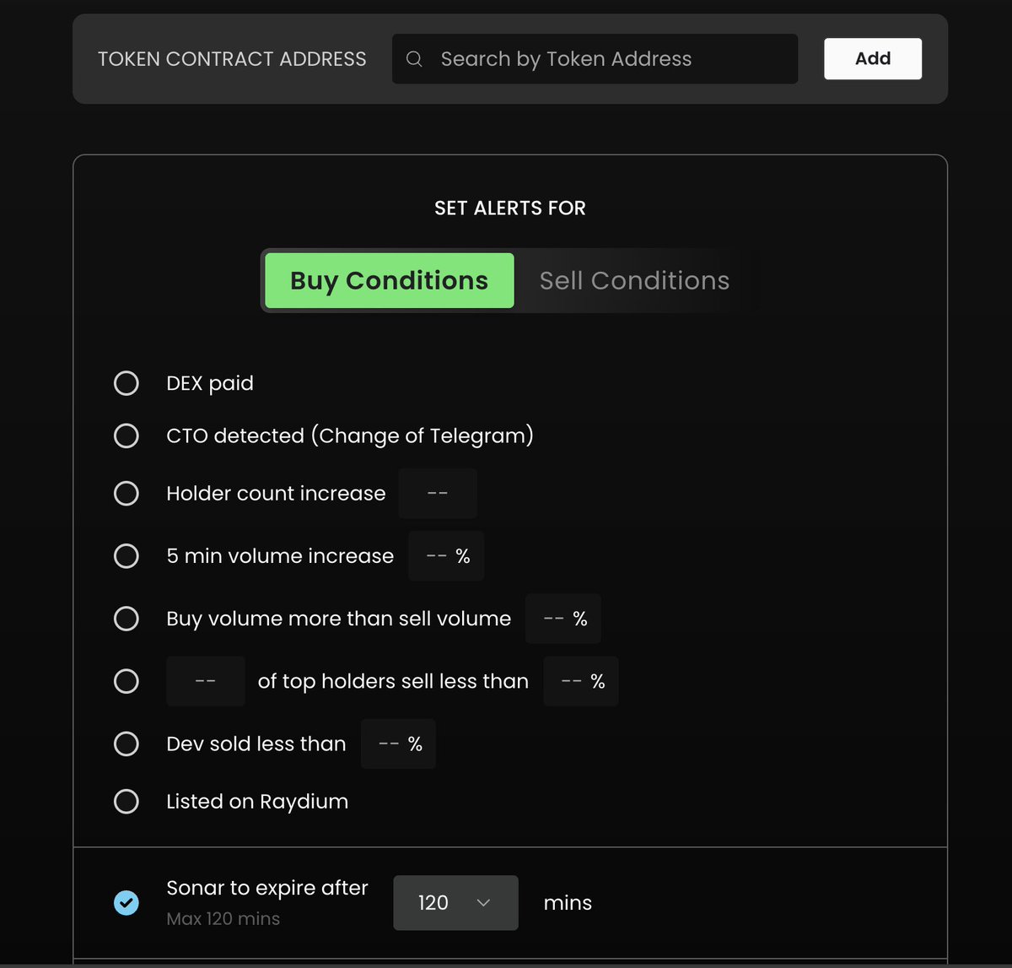Switch to Buy Conditions tab
Screen dimensions: 1012x968
click(389, 280)
